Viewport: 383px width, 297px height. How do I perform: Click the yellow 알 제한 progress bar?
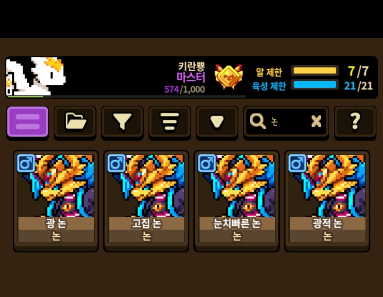[x=315, y=71]
